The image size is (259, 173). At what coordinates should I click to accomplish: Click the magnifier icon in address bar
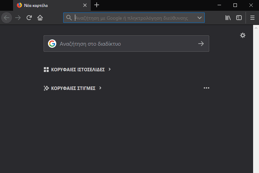[69, 18]
